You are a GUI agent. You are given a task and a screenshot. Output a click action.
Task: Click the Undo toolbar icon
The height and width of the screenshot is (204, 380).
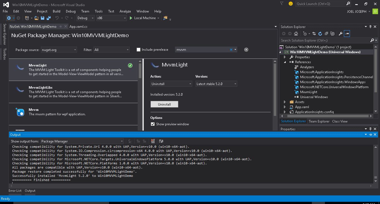tap(57, 18)
